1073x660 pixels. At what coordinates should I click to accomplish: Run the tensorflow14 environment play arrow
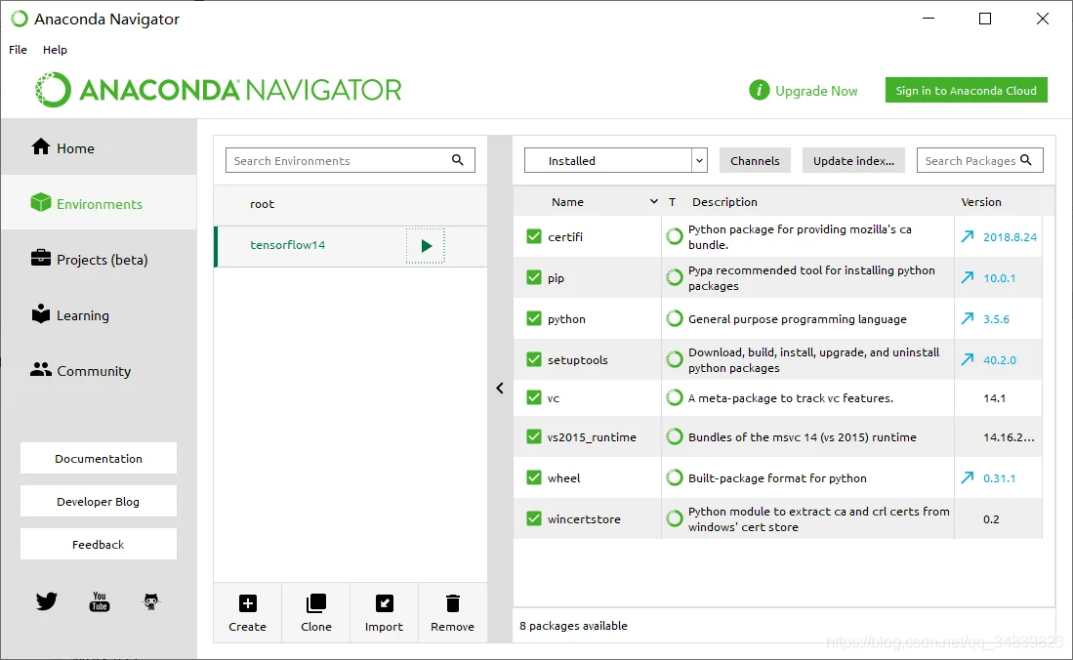[x=426, y=246]
